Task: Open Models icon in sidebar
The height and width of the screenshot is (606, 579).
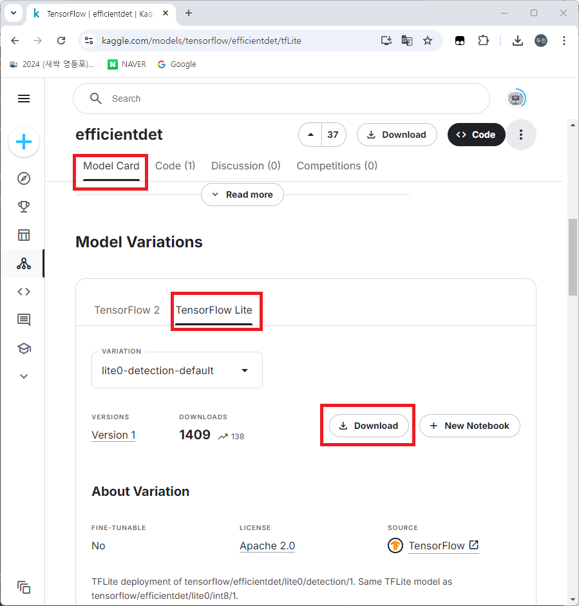Action: tap(24, 263)
